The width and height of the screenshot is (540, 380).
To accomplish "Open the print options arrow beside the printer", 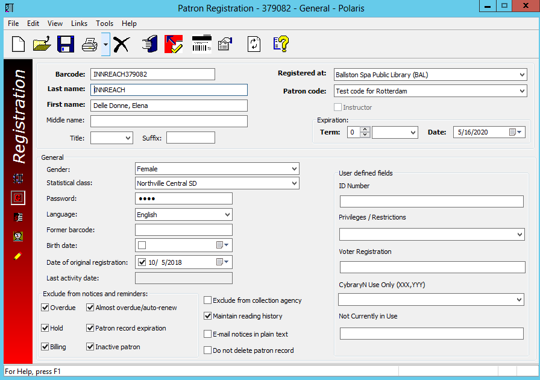I will [105, 44].
